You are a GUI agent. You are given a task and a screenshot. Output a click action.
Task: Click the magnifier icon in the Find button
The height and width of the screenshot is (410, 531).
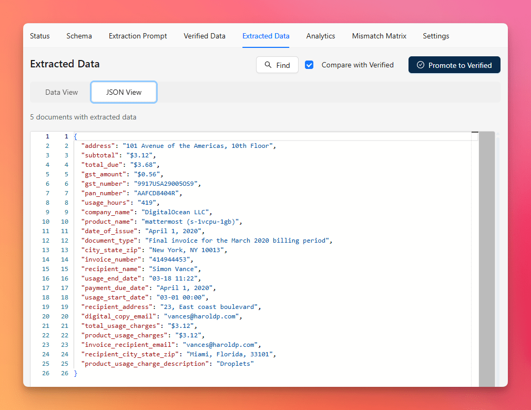[268, 65]
